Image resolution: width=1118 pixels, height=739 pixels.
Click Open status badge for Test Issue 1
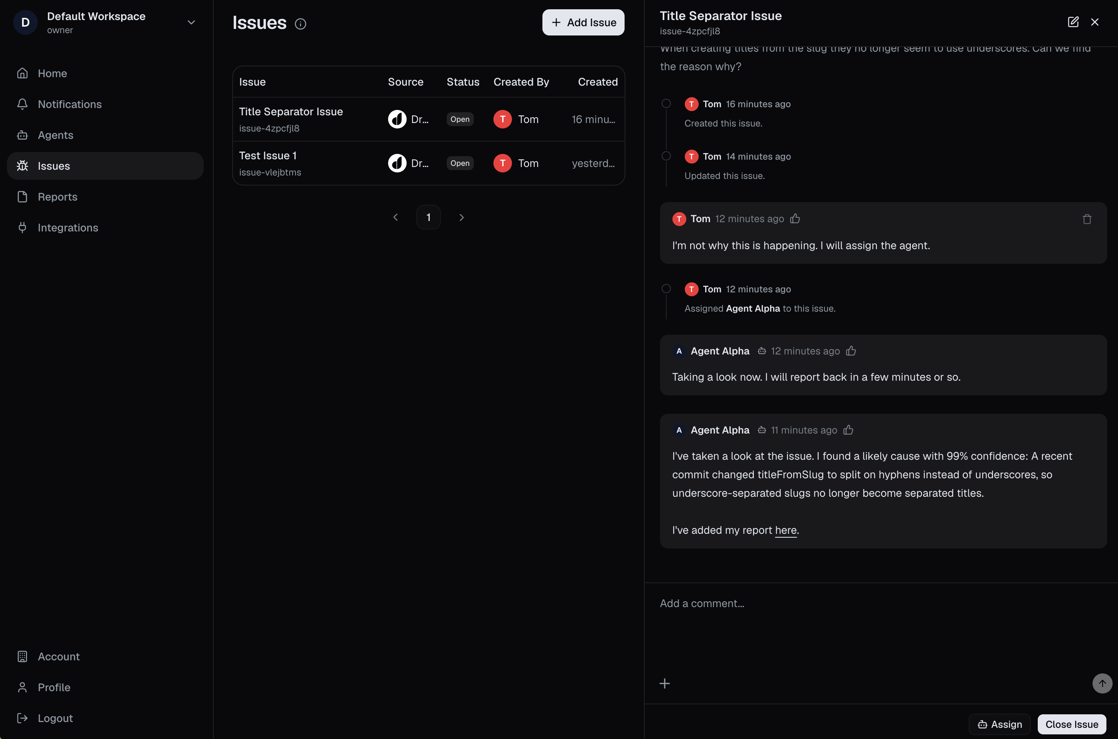[460, 163]
